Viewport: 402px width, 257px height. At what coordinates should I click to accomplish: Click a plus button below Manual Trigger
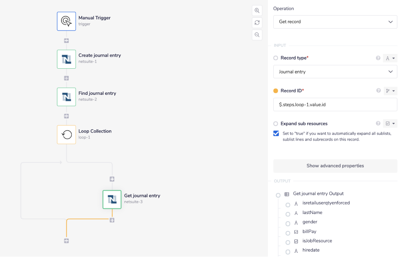(x=66, y=40)
